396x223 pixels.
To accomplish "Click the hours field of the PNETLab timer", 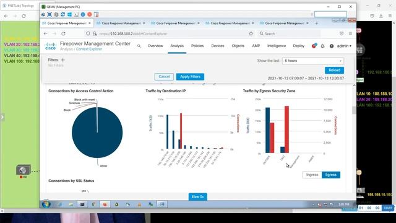I will [x=361, y=208].
